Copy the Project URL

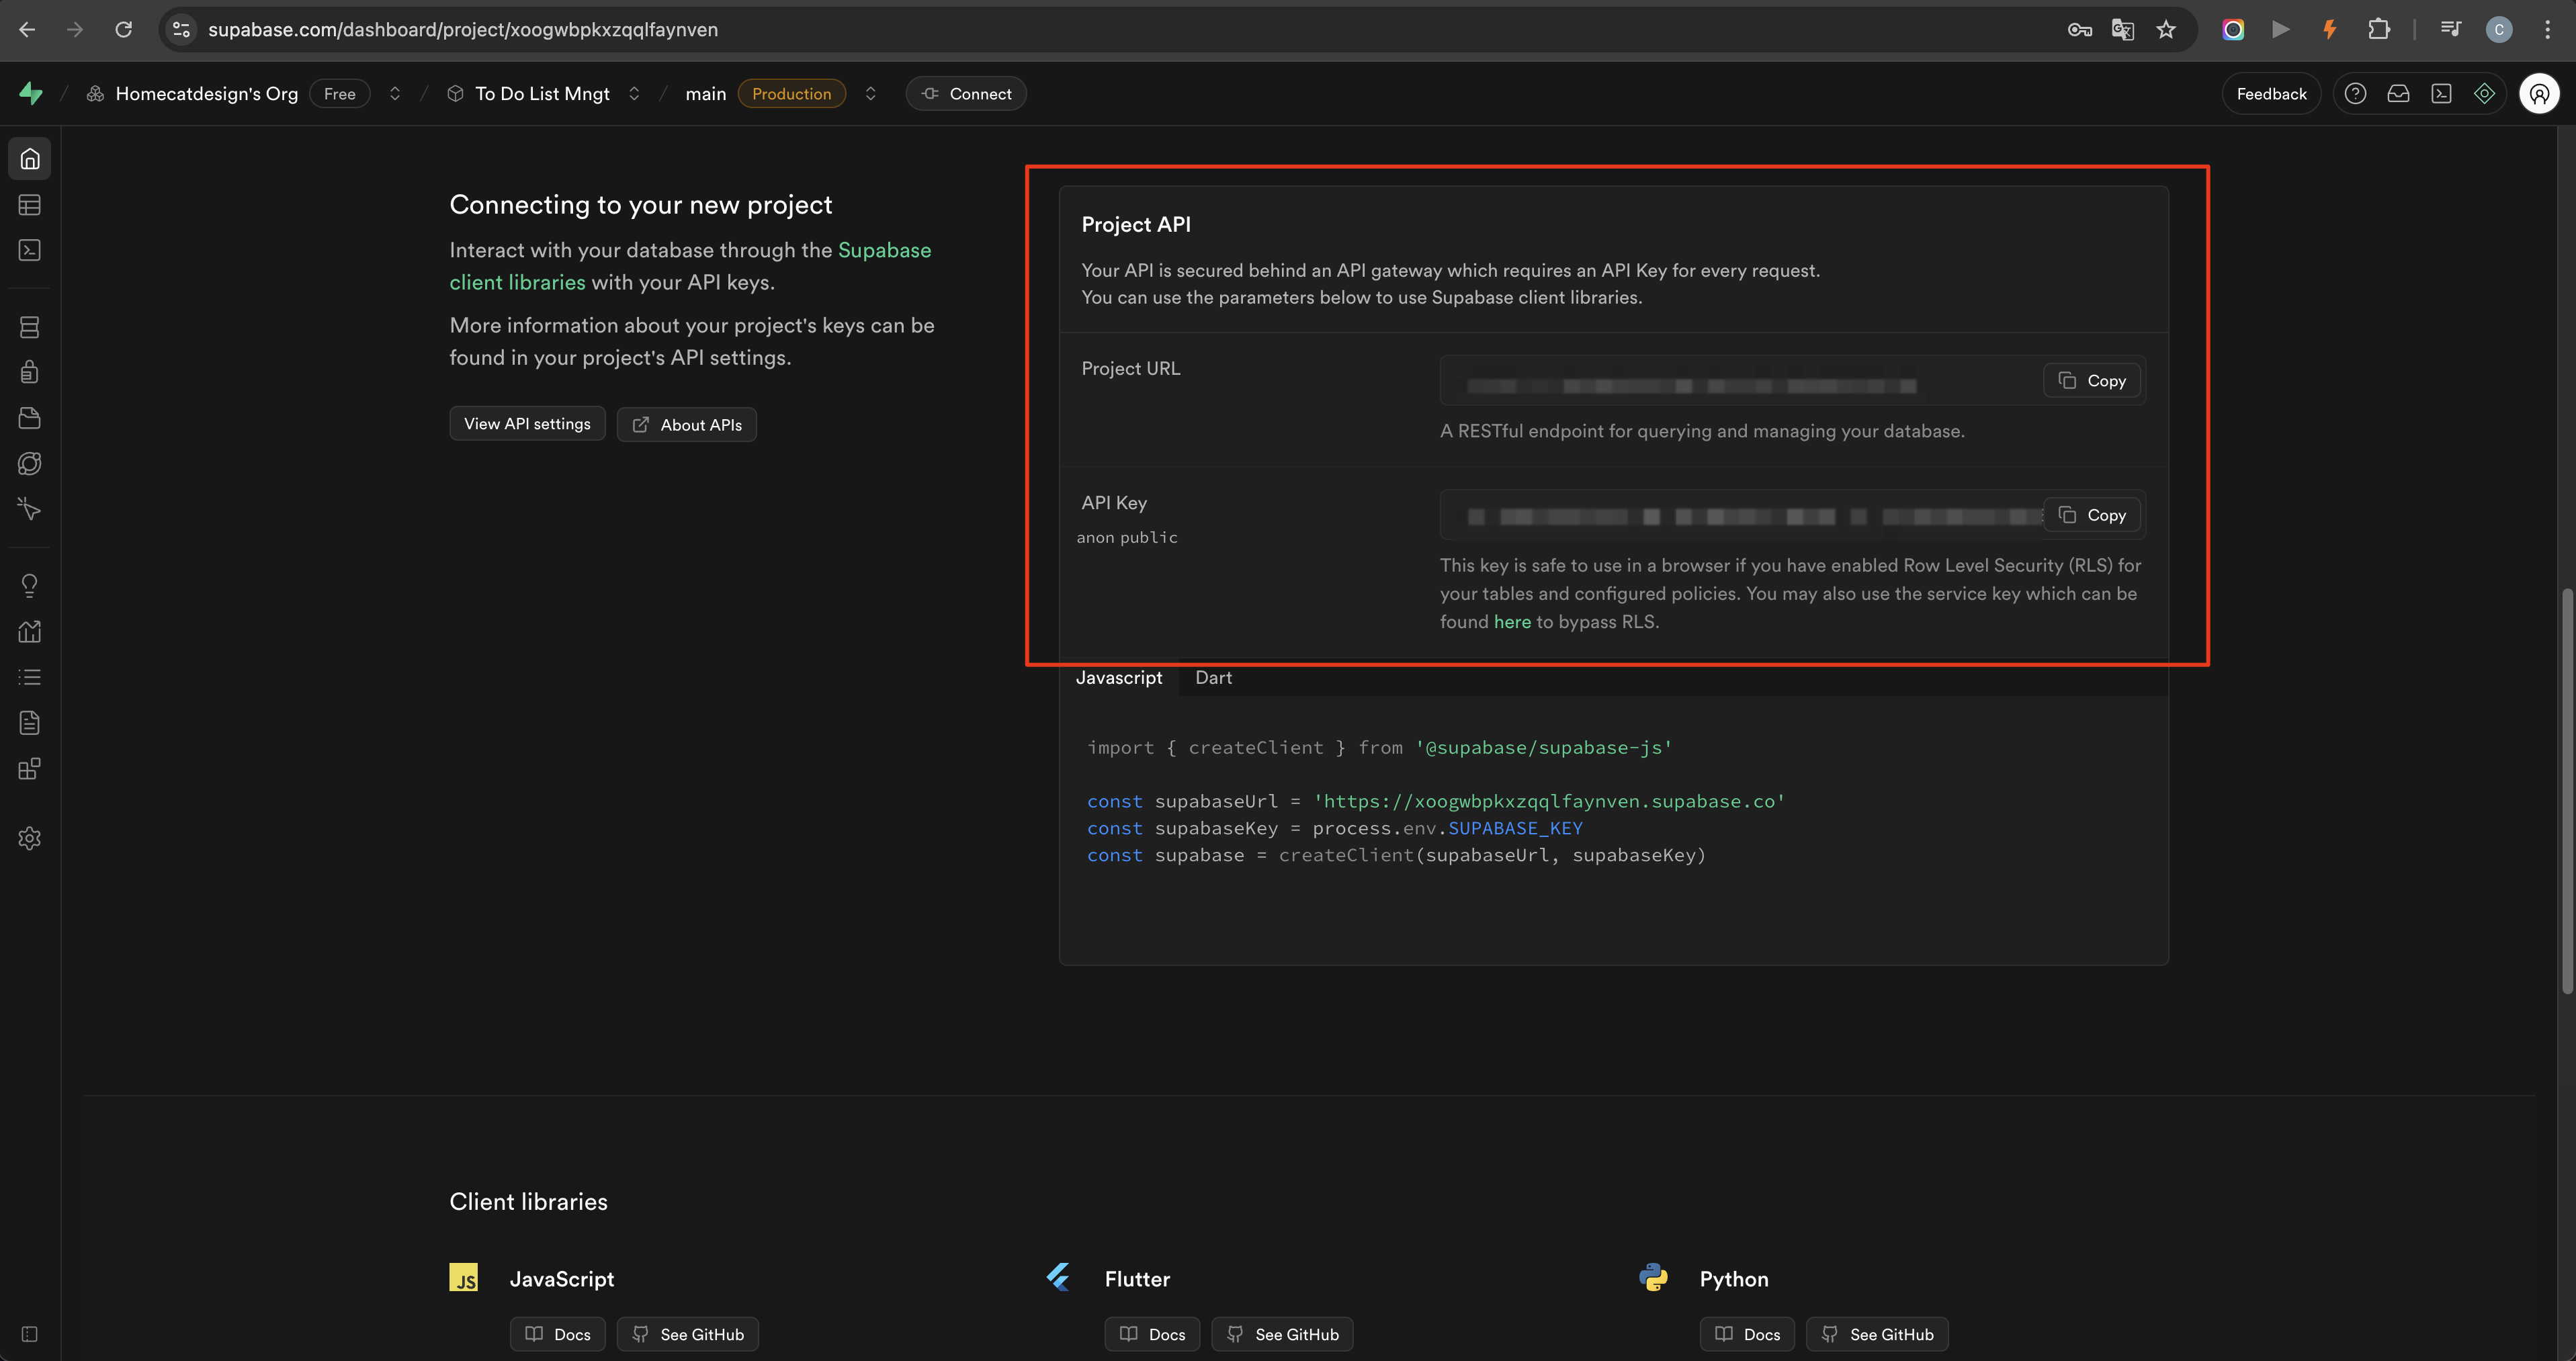click(x=2092, y=380)
